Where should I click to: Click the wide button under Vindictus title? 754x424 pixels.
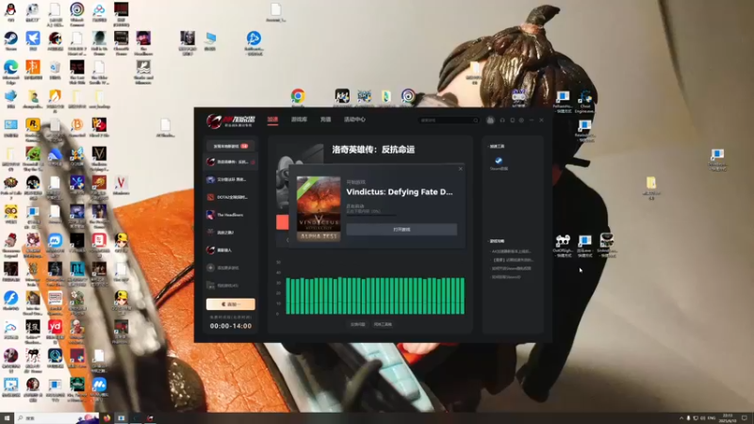click(402, 229)
